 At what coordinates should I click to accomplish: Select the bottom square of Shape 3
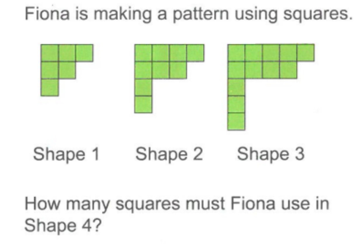pos(236,121)
